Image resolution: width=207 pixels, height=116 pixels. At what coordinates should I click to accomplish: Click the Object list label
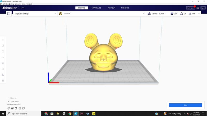point(13,98)
